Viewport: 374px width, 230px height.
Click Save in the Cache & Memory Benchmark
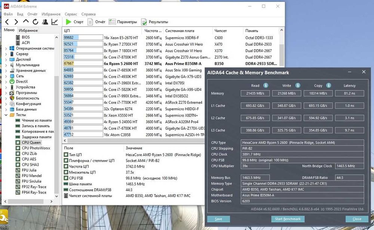(218, 219)
